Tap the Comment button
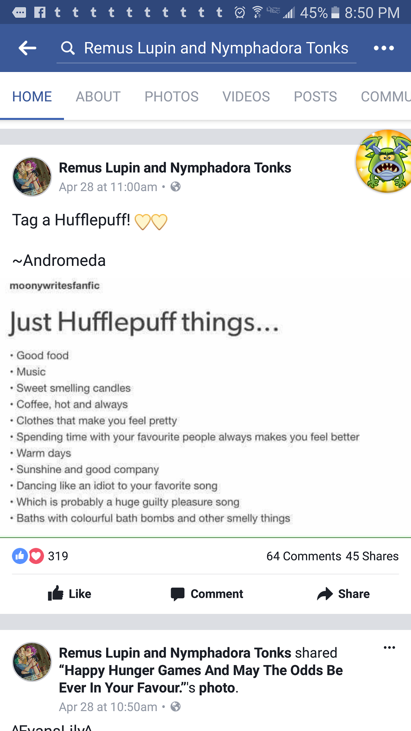The height and width of the screenshot is (731, 411). tap(207, 594)
